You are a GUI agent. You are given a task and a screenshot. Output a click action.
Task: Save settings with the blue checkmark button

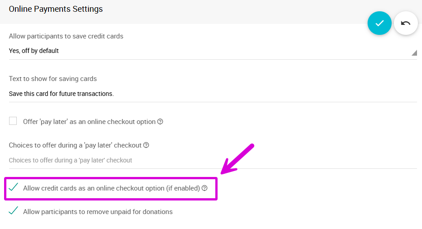coord(379,23)
